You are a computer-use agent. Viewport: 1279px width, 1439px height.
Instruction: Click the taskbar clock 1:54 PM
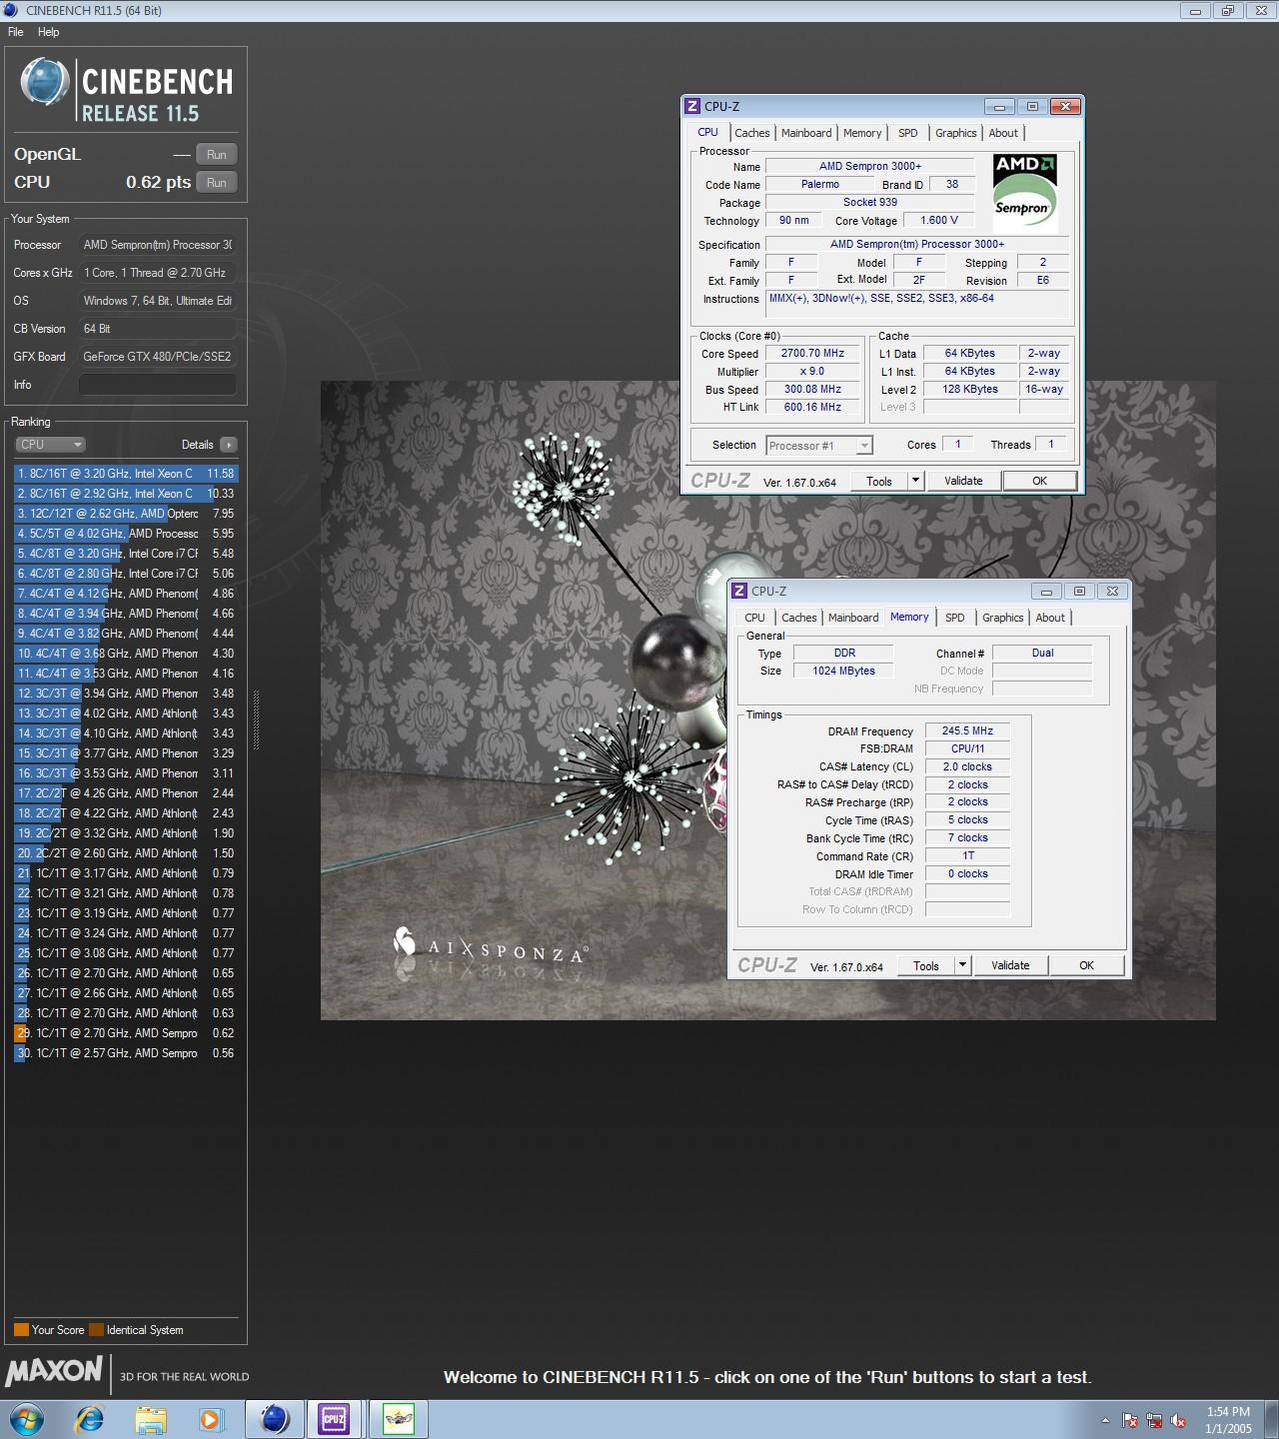tap(1228, 1412)
